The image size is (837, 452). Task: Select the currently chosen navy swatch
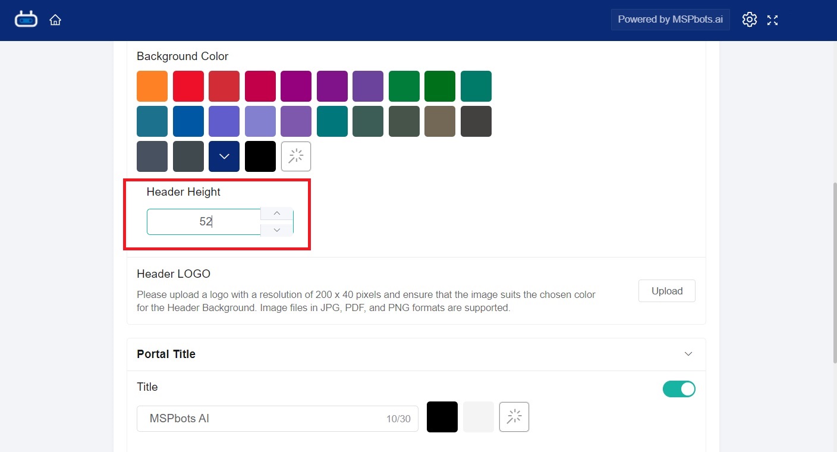224,156
